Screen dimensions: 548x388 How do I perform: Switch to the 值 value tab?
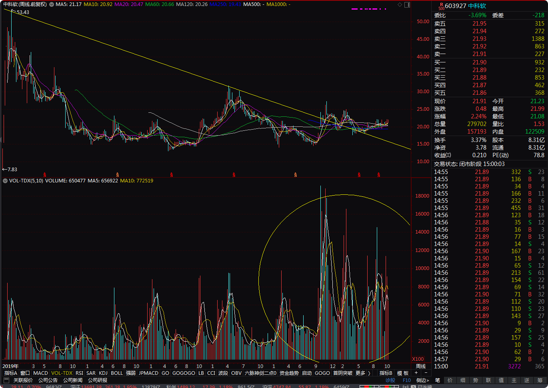click(501, 380)
